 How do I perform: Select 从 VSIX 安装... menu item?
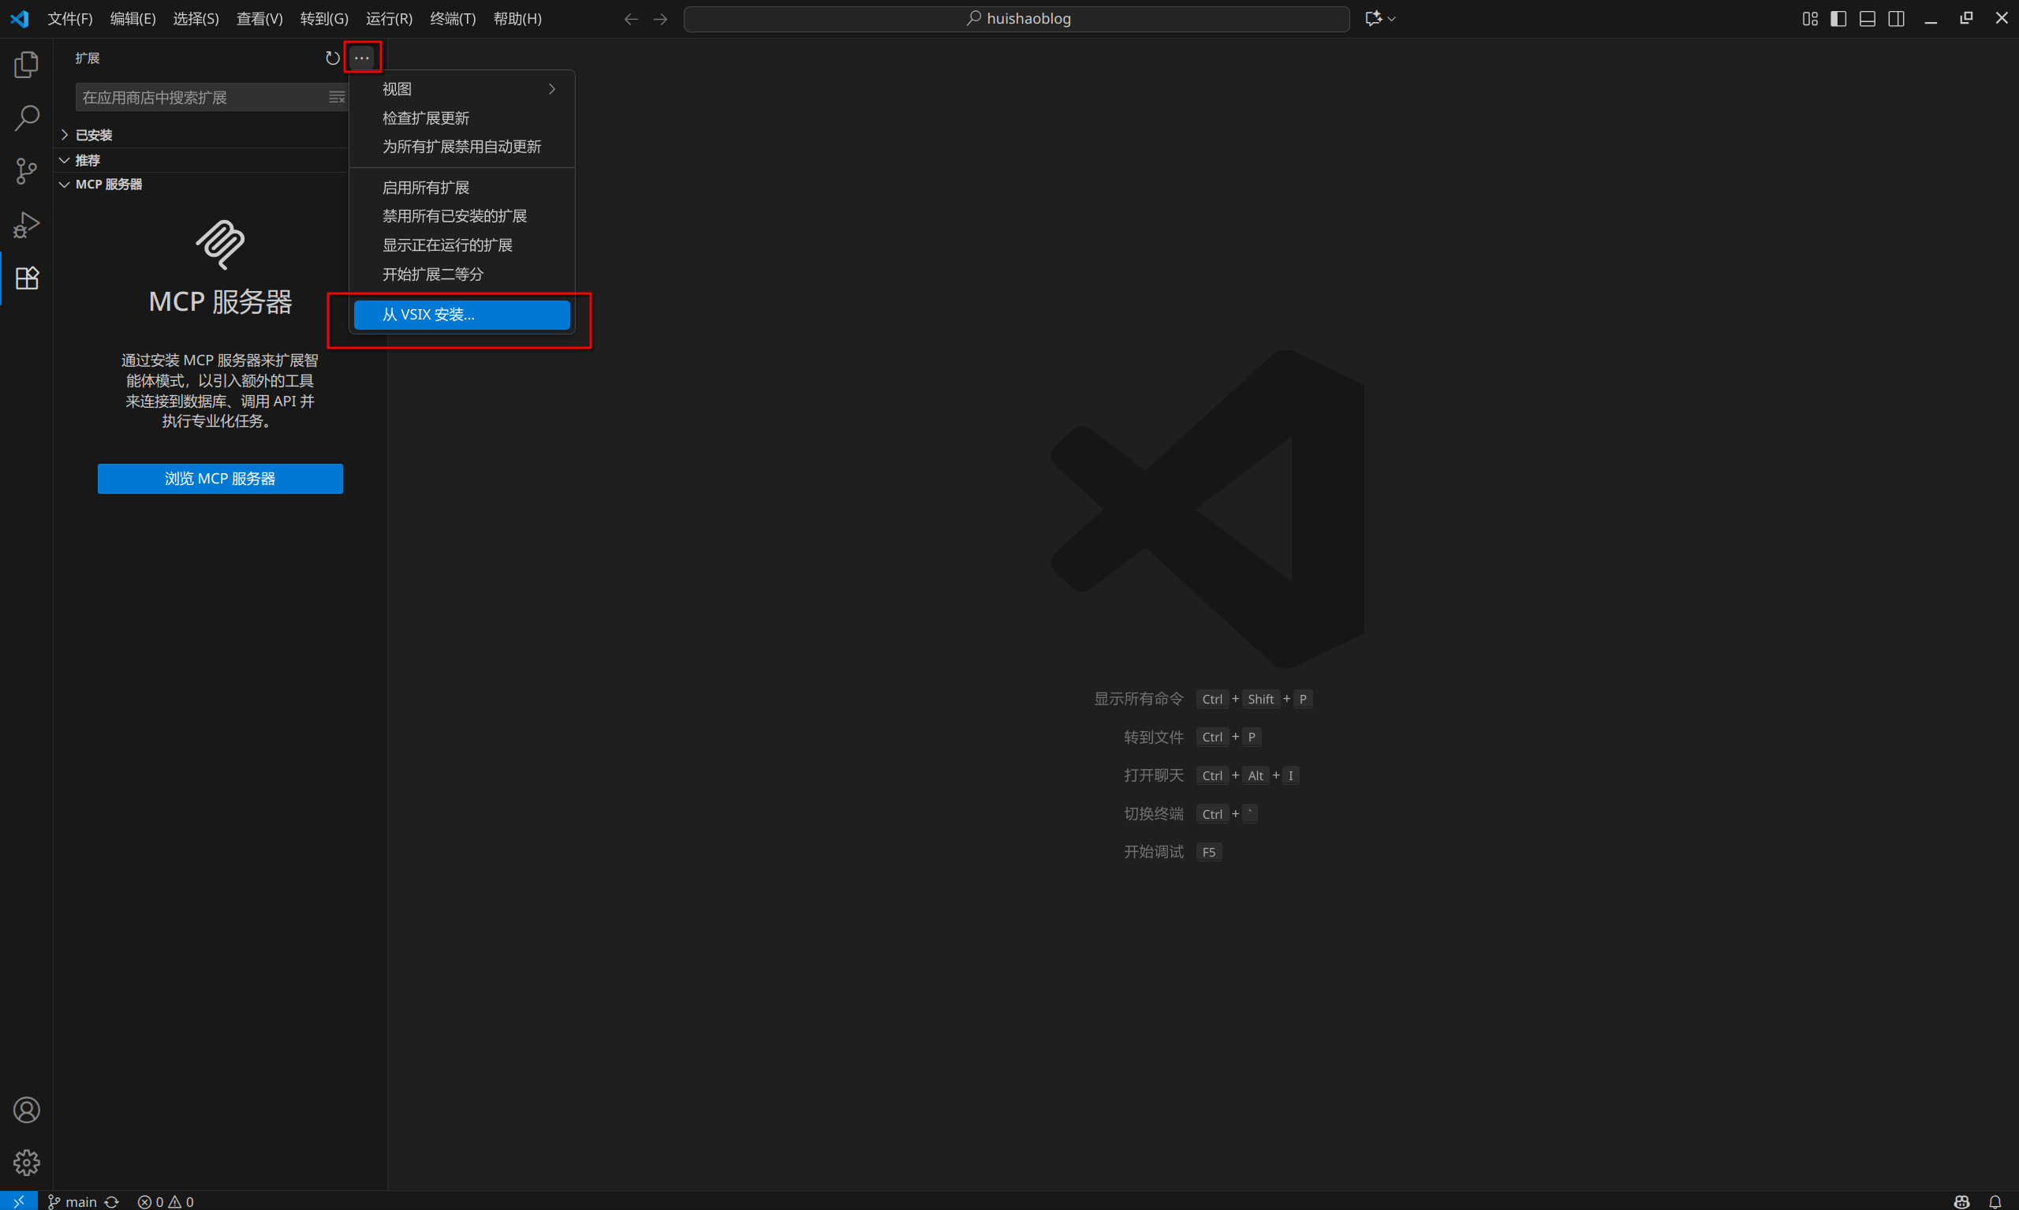point(462,315)
